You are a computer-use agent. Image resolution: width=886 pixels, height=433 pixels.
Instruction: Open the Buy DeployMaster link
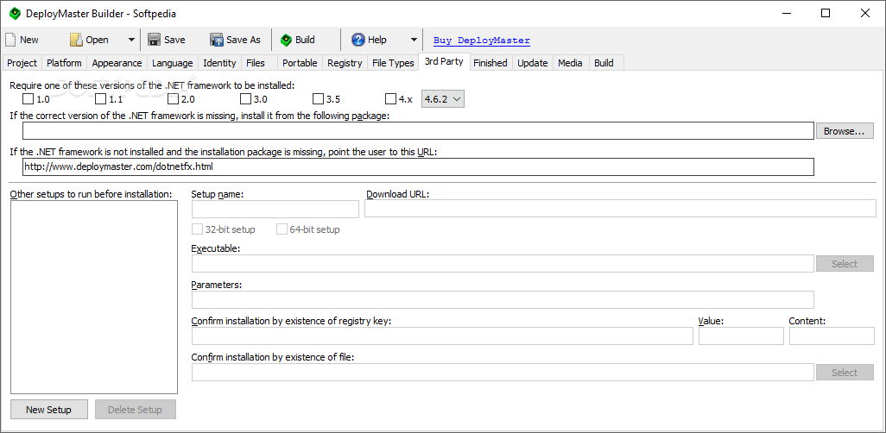pyautogui.click(x=481, y=40)
